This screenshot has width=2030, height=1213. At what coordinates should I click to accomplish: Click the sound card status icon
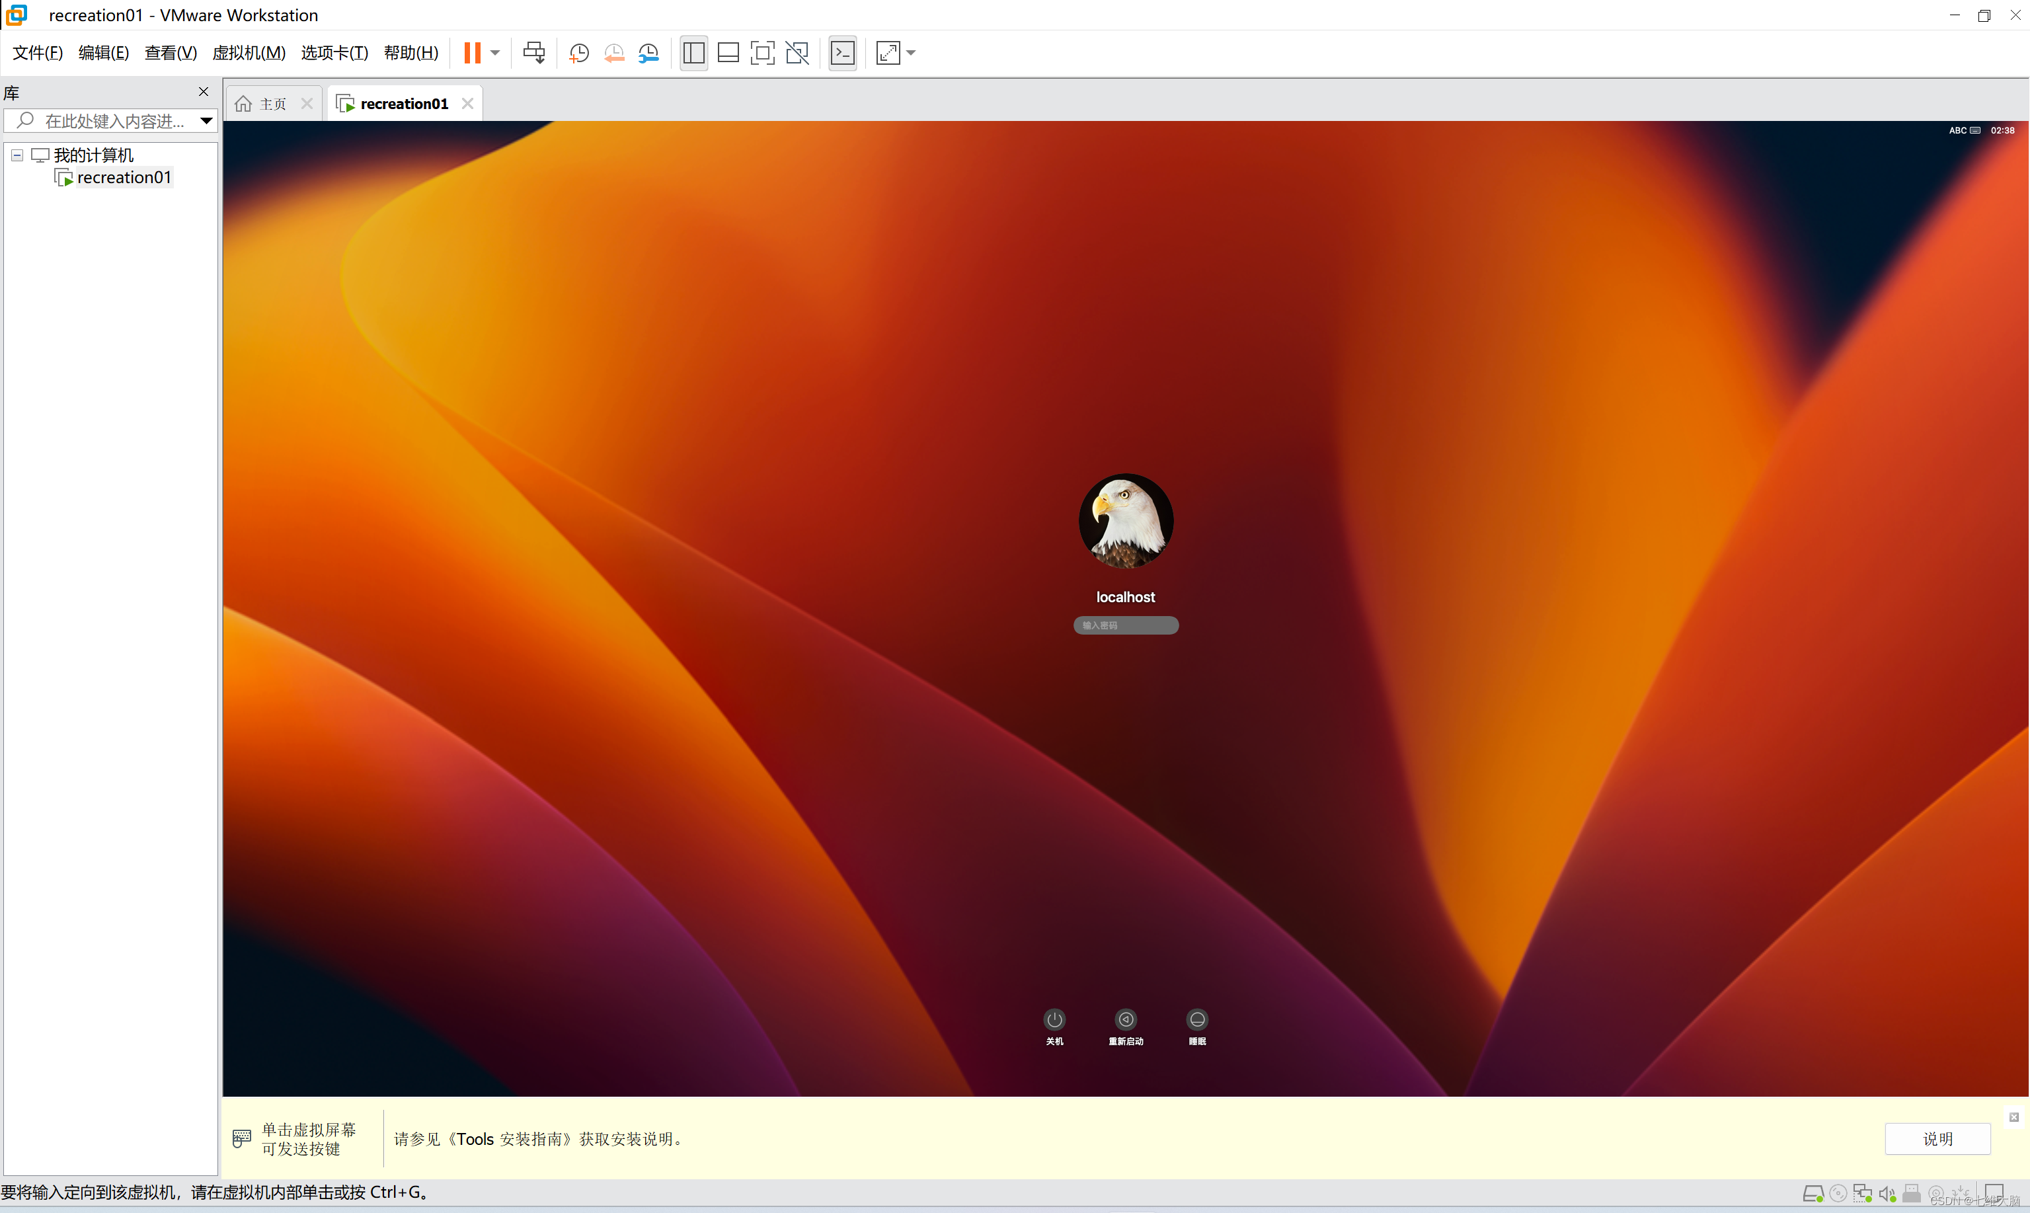(1887, 1194)
